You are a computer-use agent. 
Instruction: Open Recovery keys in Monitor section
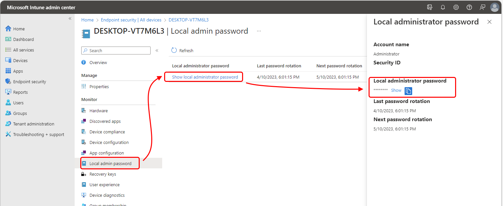point(103,174)
